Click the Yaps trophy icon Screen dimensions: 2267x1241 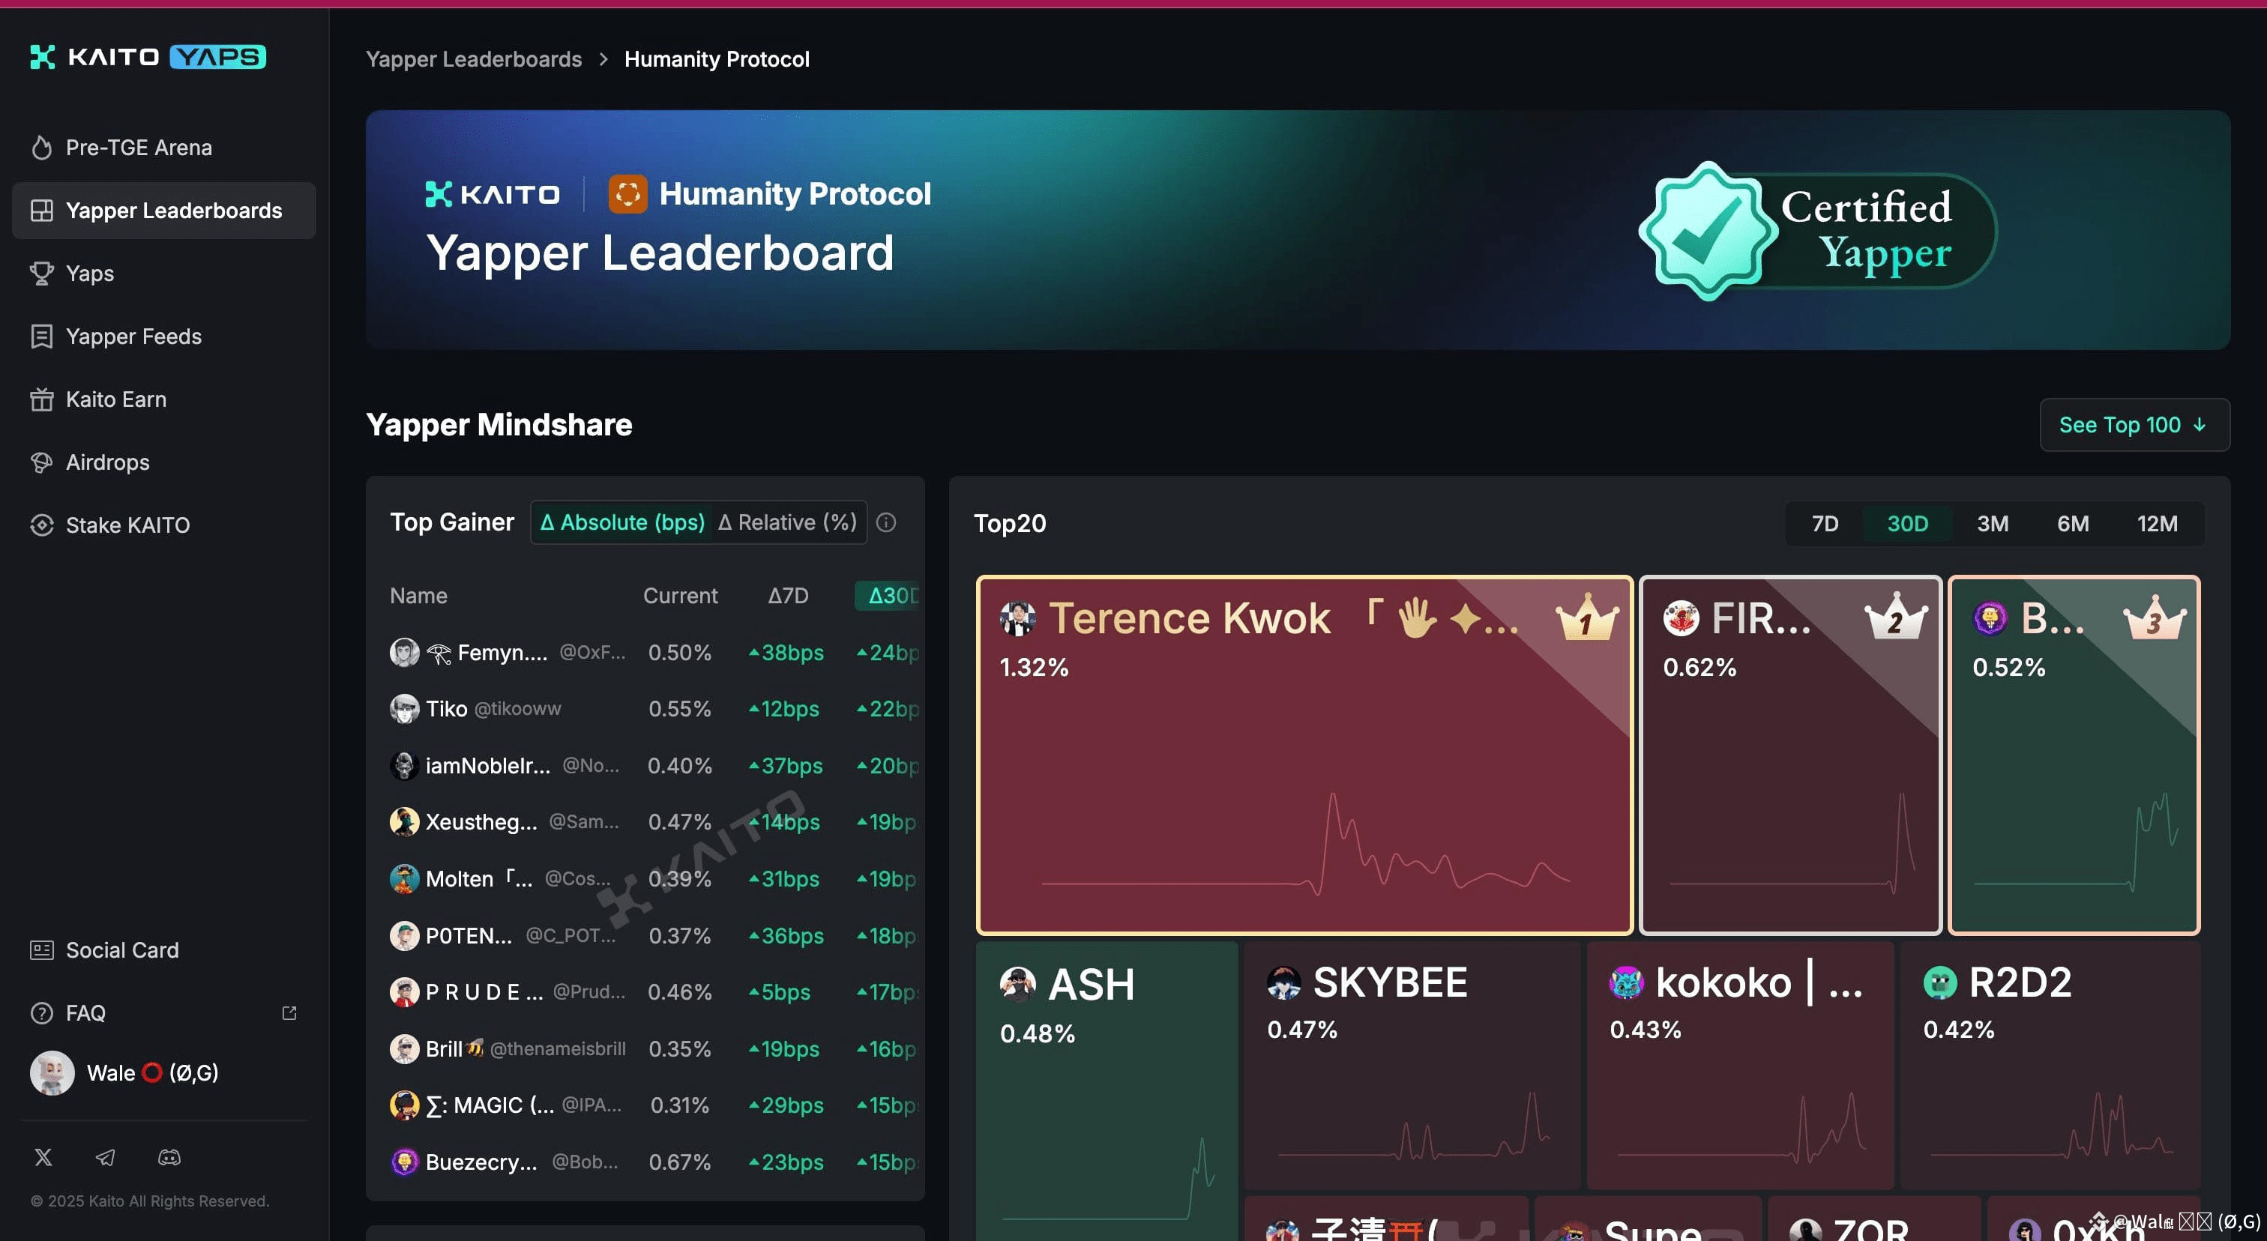click(41, 274)
